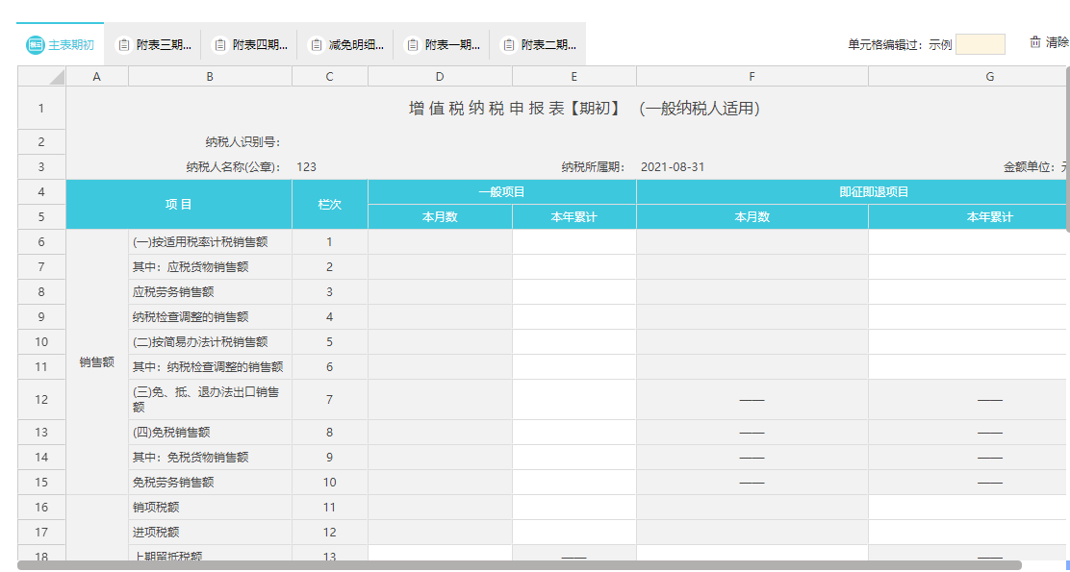Click 即征即退 本年累计 cell for 应税劳务销售额
This screenshot has height=572, width=1070.
[968, 292]
